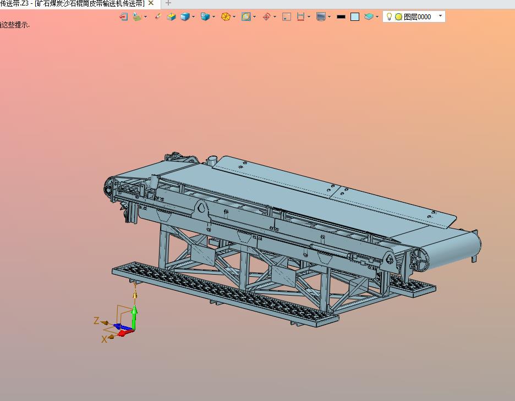Click the red dimension measurement icon
This screenshot has height=401, width=515.
click(300, 17)
